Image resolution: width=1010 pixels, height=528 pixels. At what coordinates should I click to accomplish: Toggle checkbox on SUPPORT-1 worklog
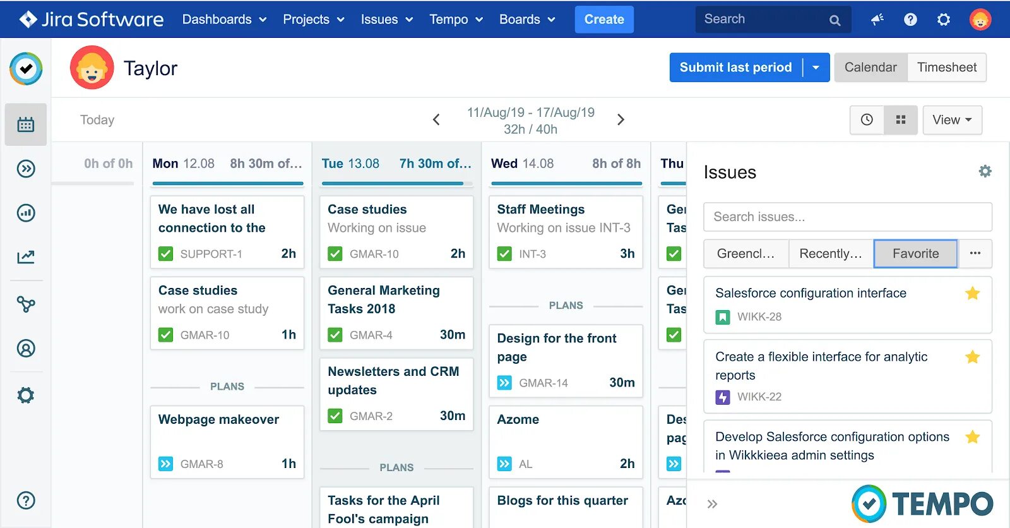(x=165, y=254)
